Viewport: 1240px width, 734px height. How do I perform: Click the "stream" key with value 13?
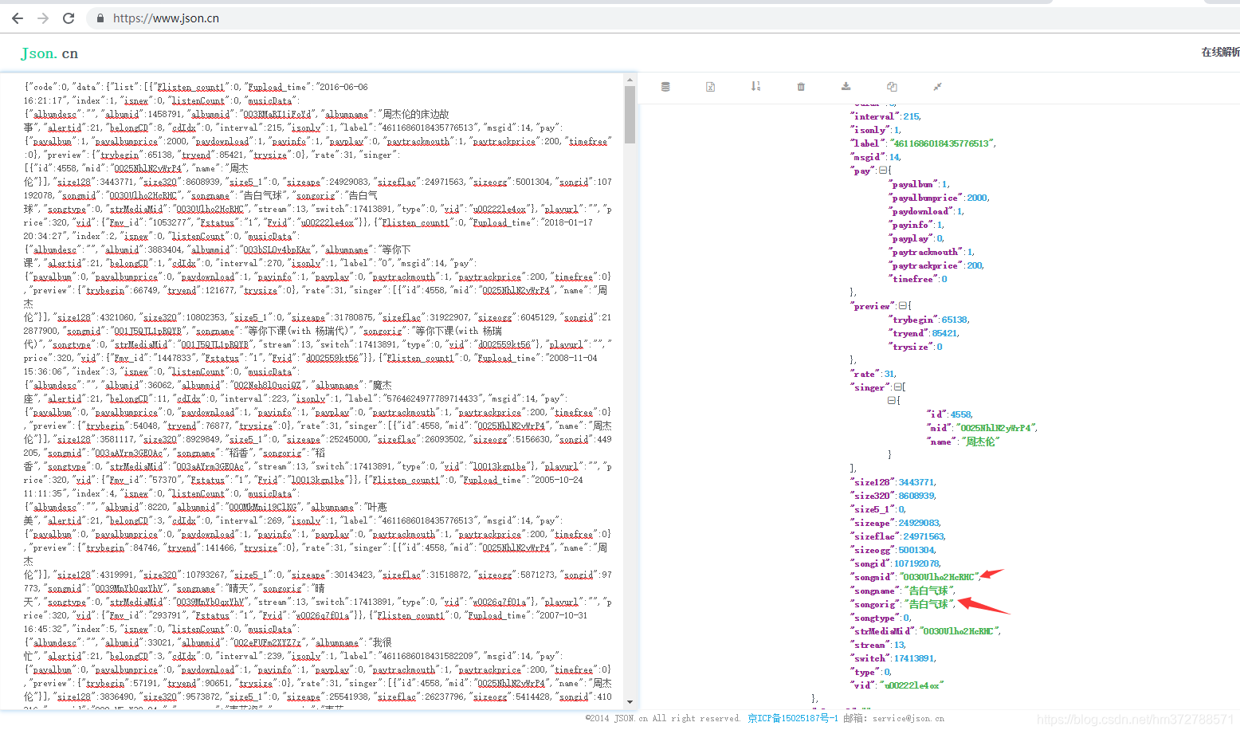(869, 645)
